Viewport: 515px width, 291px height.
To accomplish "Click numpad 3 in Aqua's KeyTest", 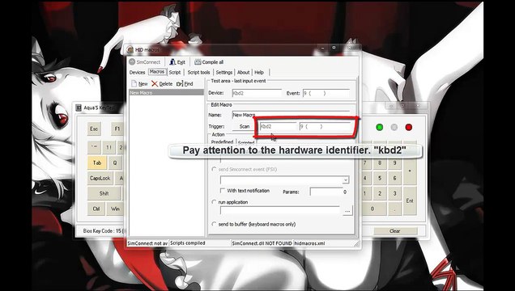I will 394,193.
